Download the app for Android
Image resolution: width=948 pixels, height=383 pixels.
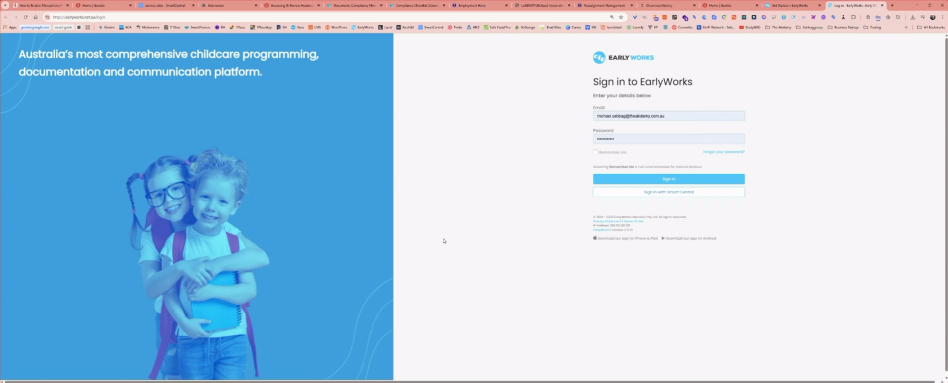click(689, 238)
